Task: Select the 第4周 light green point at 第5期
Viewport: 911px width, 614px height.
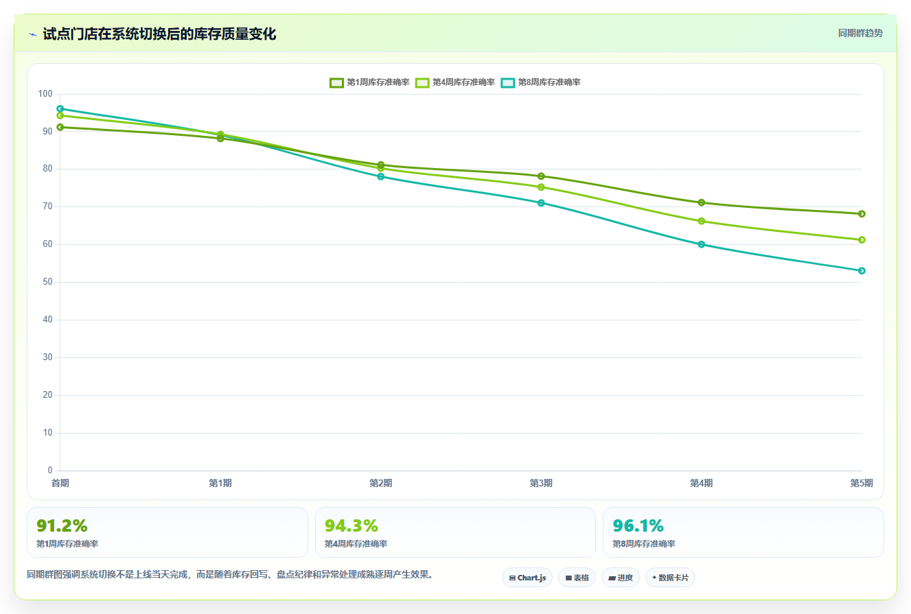Action: (x=862, y=239)
